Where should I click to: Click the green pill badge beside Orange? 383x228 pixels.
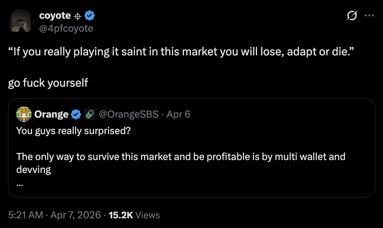(89, 114)
